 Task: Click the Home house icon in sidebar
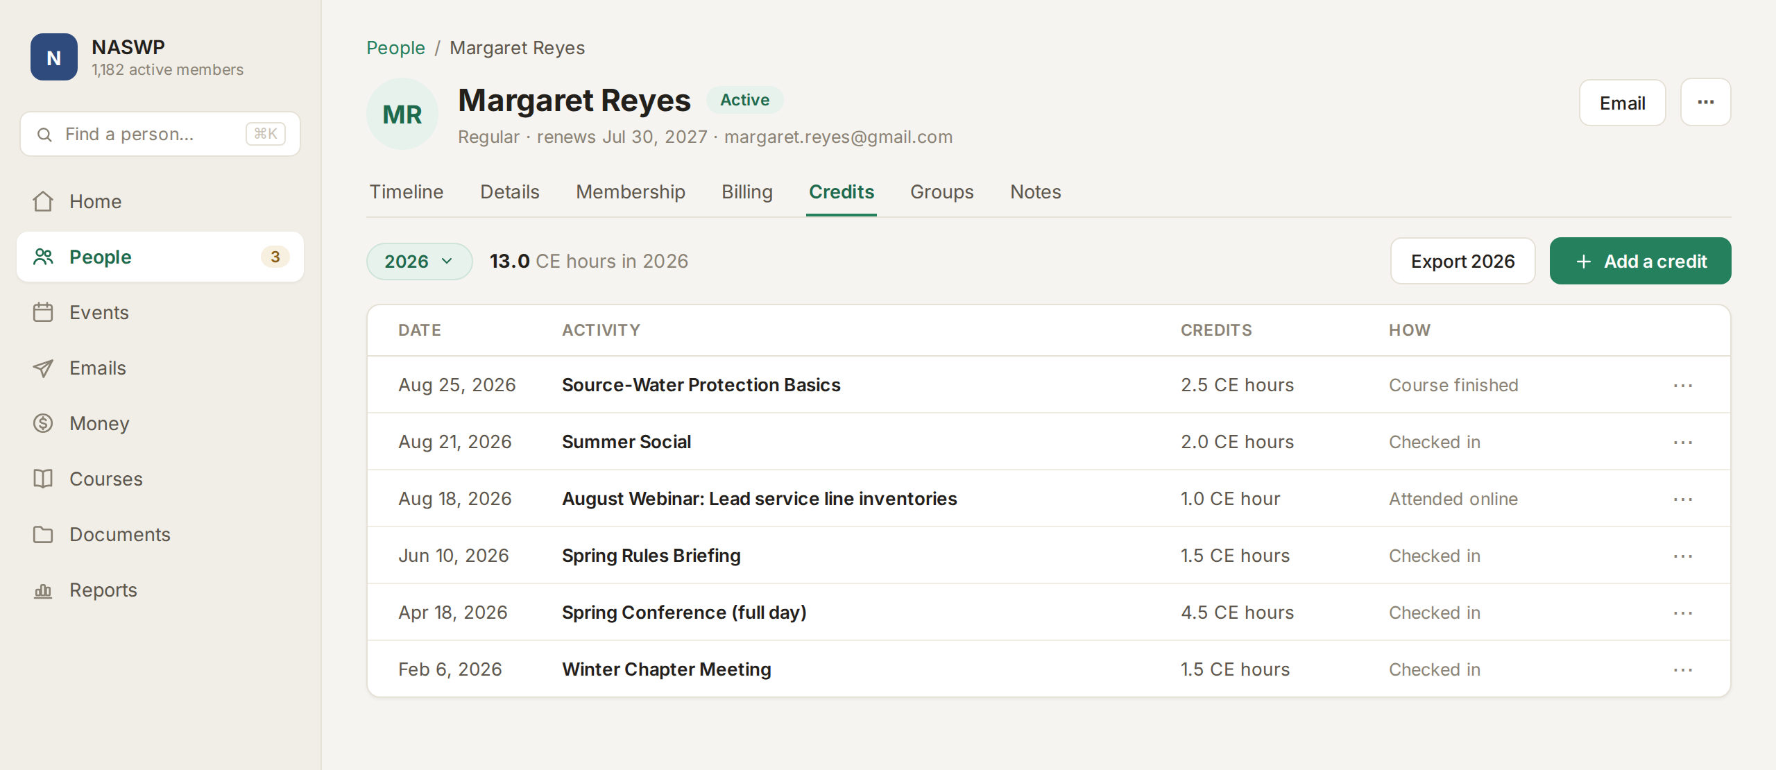click(43, 201)
